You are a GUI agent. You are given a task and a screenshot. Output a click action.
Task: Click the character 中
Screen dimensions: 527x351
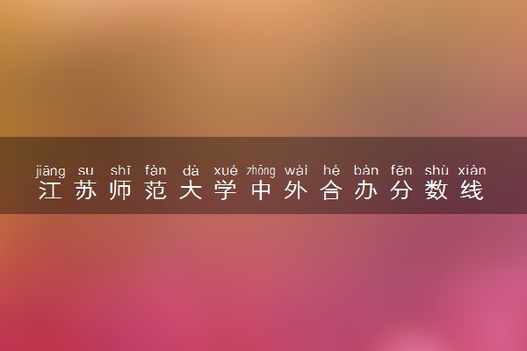coord(261,190)
